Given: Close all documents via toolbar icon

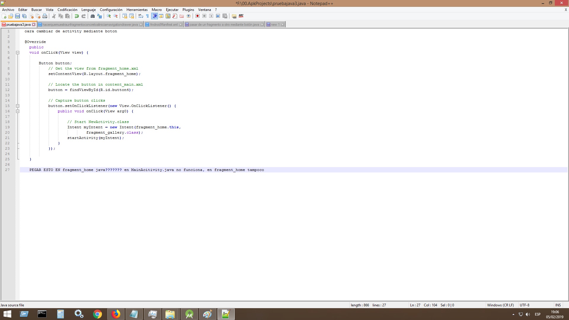Looking at the screenshot, I should pyautogui.click(x=38, y=16).
